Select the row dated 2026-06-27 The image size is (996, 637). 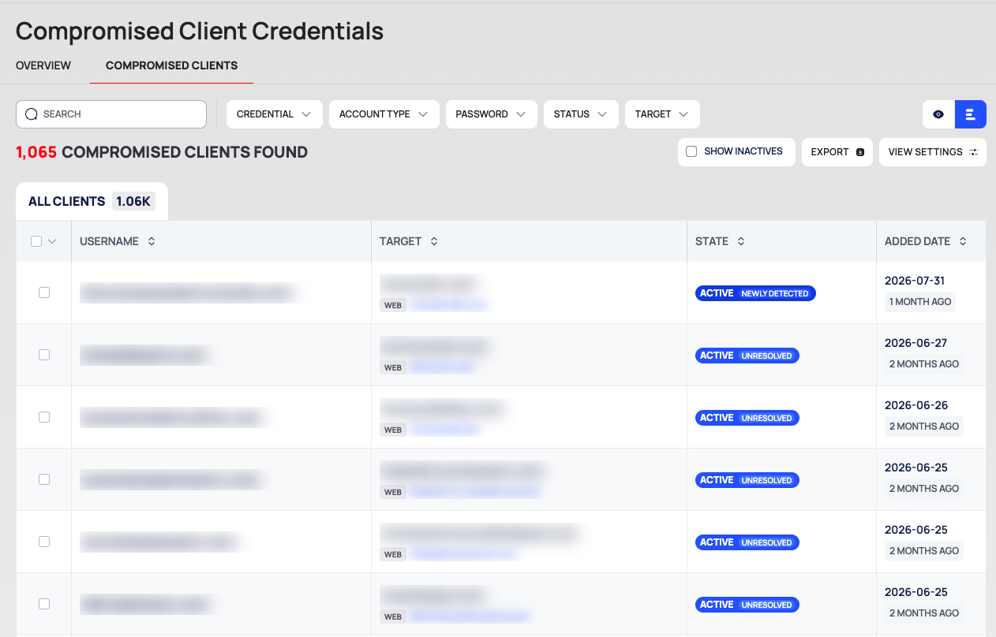pos(44,355)
